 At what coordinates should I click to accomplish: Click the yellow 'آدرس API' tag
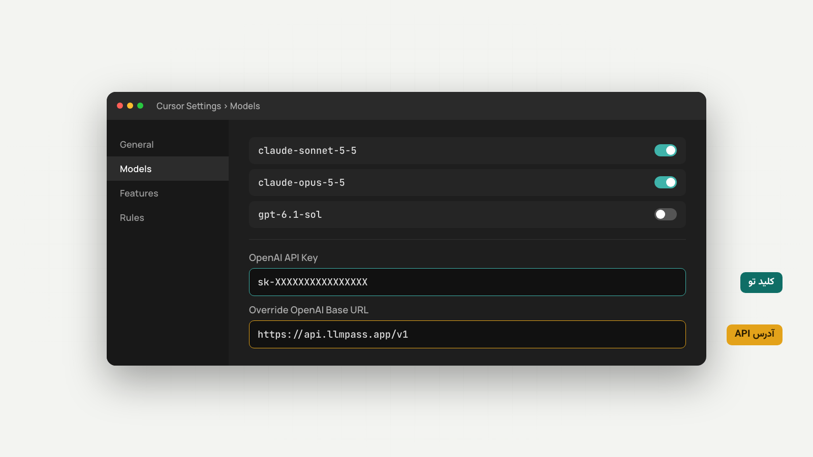[x=755, y=335]
